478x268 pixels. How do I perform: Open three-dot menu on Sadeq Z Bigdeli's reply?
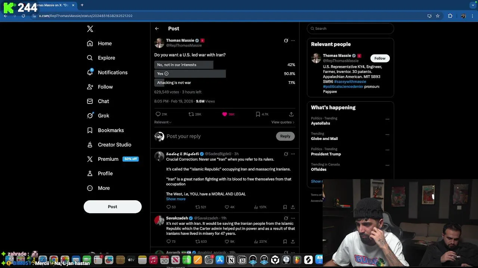point(293,154)
